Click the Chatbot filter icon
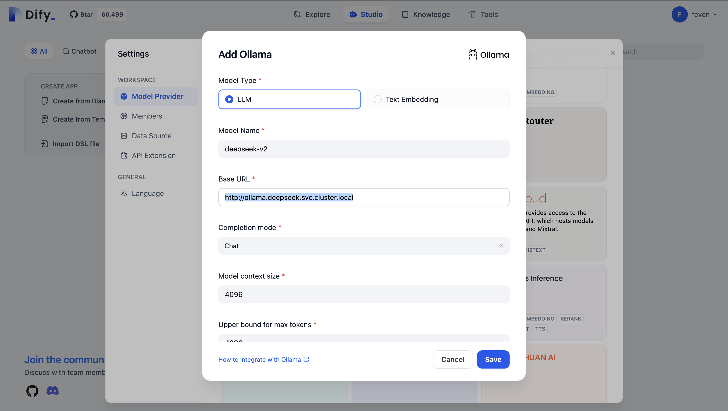Screen dimensions: 728x411 click(65, 51)
